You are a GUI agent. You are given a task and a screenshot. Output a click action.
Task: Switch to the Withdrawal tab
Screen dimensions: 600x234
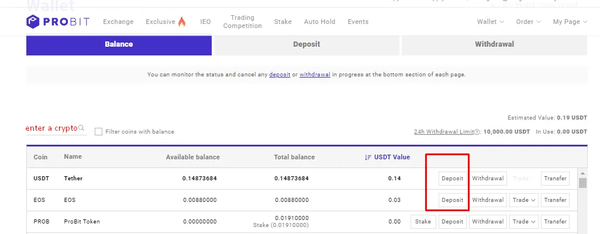pyautogui.click(x=494, y=44)
